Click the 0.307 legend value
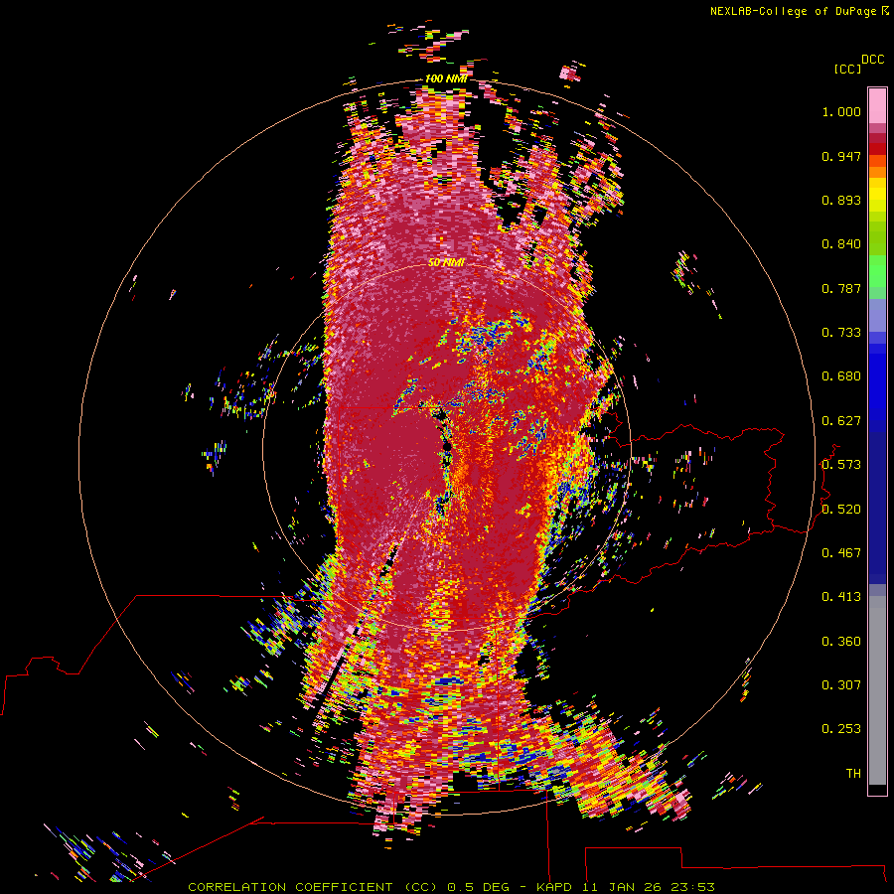Image resolution: width=894 pixels, height=894 pixels. [x=841, y=685]
